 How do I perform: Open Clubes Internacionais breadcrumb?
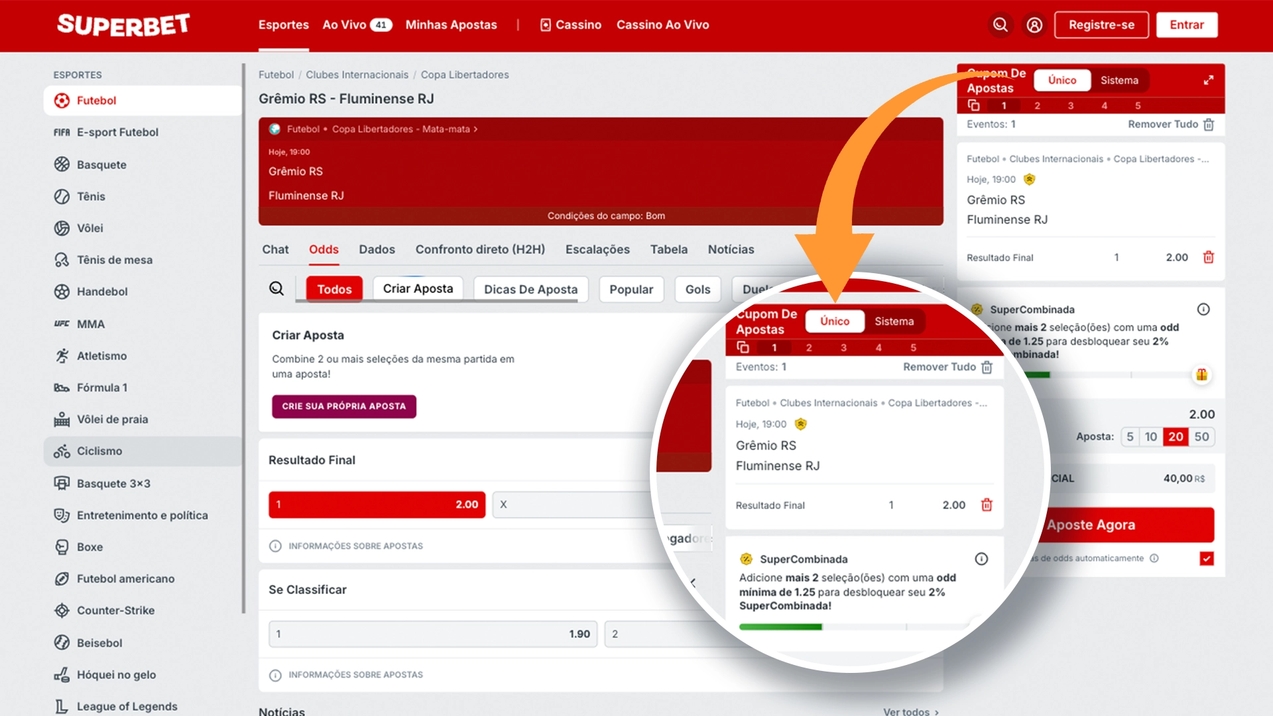pos(357,75)
